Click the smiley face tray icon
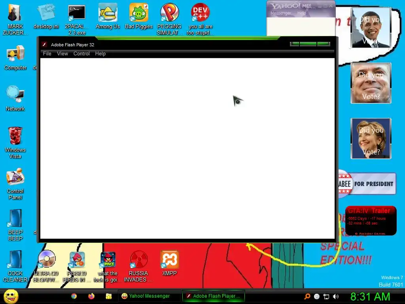 click(x=317, y=296)
